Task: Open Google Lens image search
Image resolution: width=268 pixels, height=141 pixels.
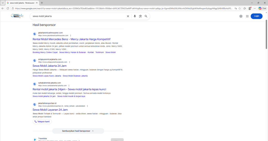Action: (x=140, y=16)
